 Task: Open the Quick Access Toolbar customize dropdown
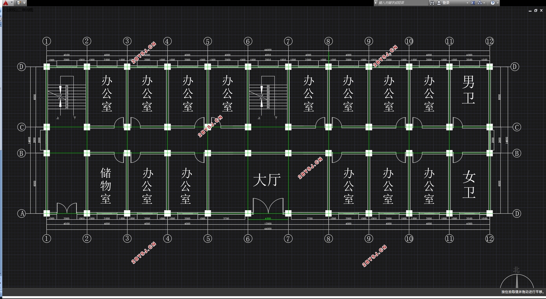coord(24,3)
